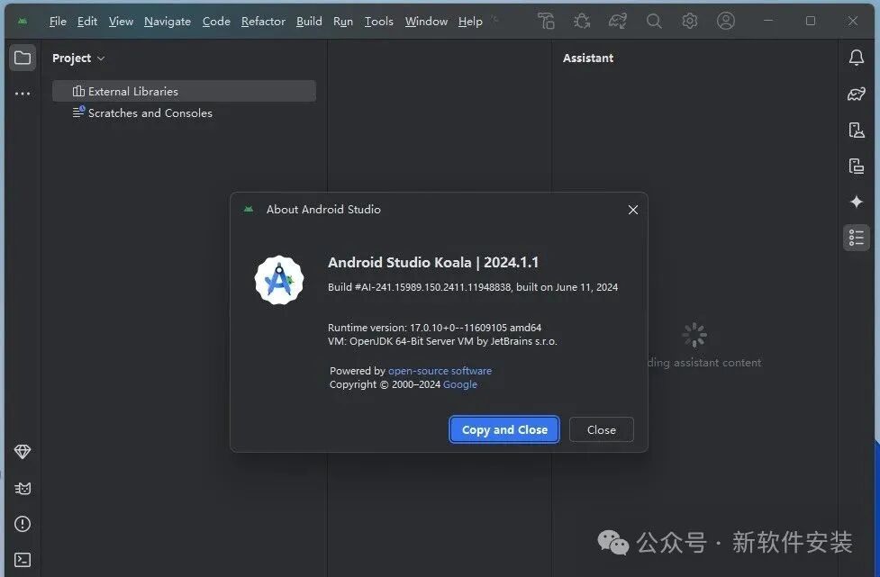Open the Terminal tool window

[x=23, y=560]
